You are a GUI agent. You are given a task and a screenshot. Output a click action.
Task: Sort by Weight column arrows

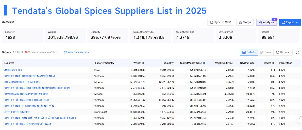coord(143,63)
